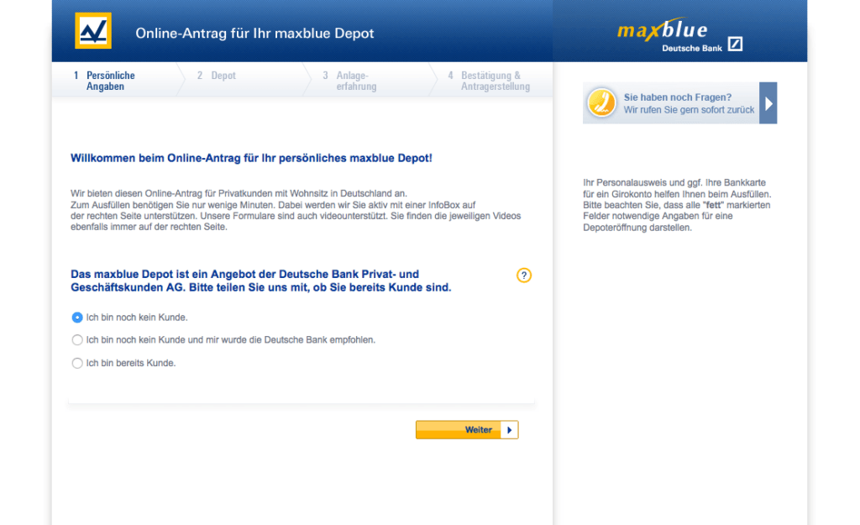Click heading 'Das maxblue Depot ist ein Angebot'

(260, 281)
